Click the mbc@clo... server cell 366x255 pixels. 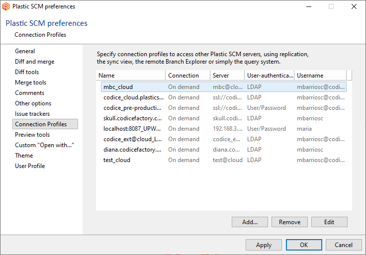click(x=227, y=87)
